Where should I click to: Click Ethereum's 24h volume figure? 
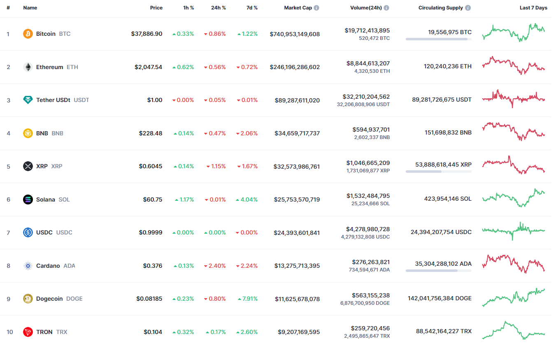[x=368, y=63]
